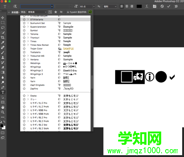Open the Create Warped Text dialog

coord(147,6)
